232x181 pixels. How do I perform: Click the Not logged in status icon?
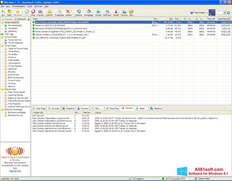tap(130, 179)
